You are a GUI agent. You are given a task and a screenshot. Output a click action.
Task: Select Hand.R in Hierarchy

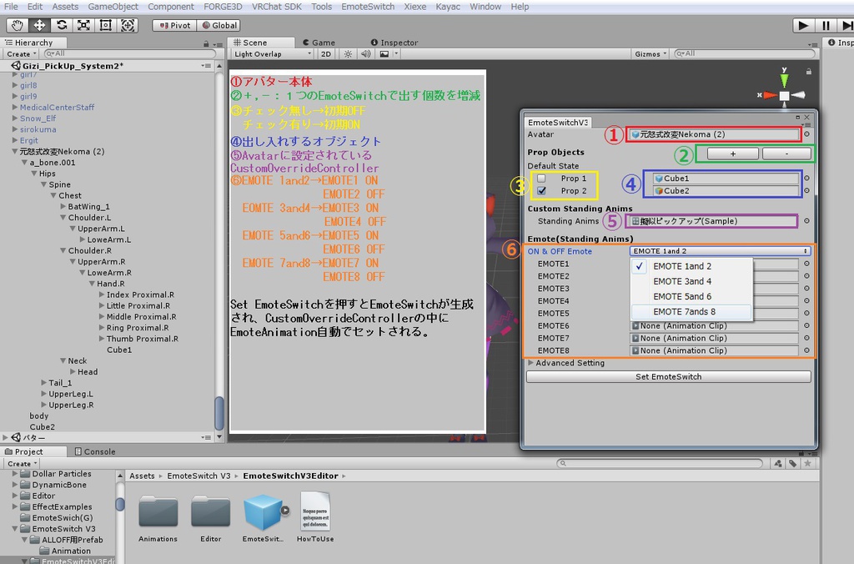(111, 284)
